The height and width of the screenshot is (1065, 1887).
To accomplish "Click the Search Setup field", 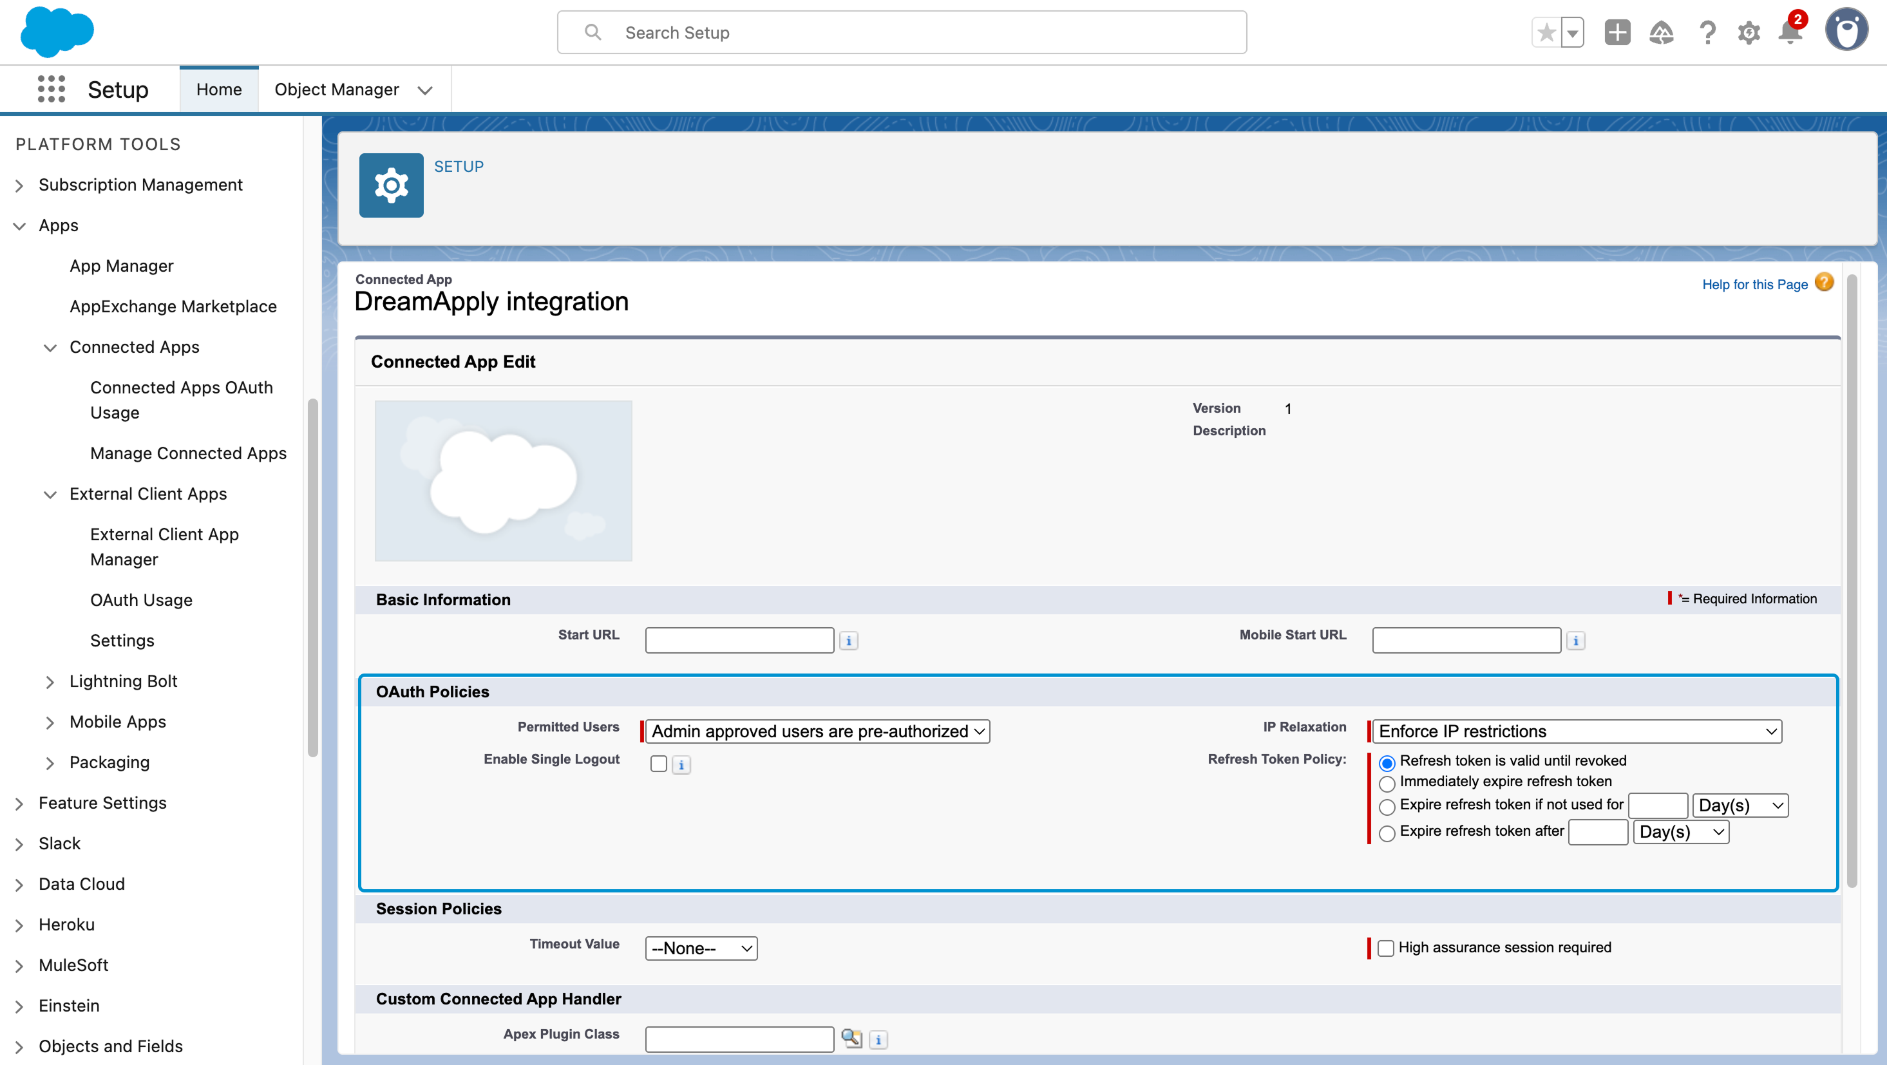I will (902, 32).
